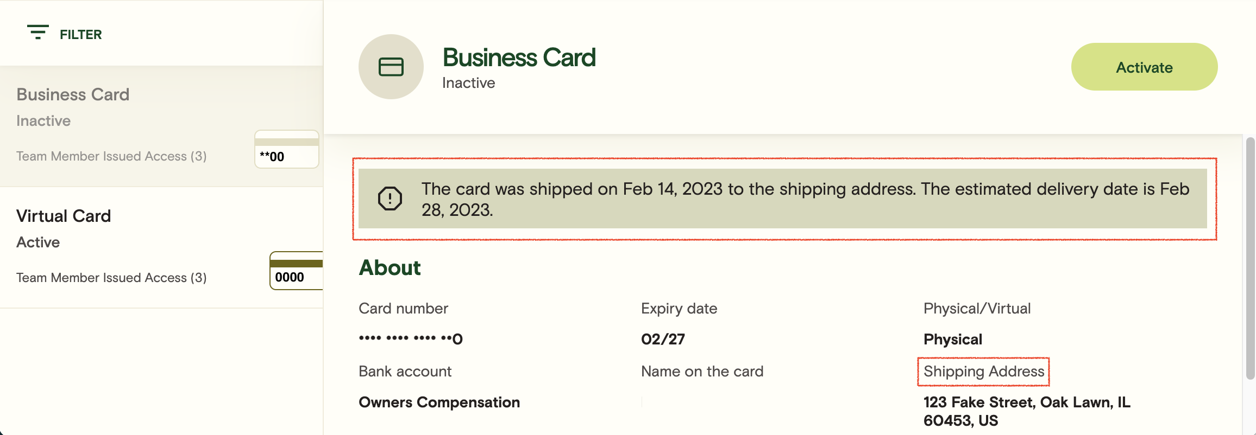Open the FILTER options label

[x=80, y=35]
